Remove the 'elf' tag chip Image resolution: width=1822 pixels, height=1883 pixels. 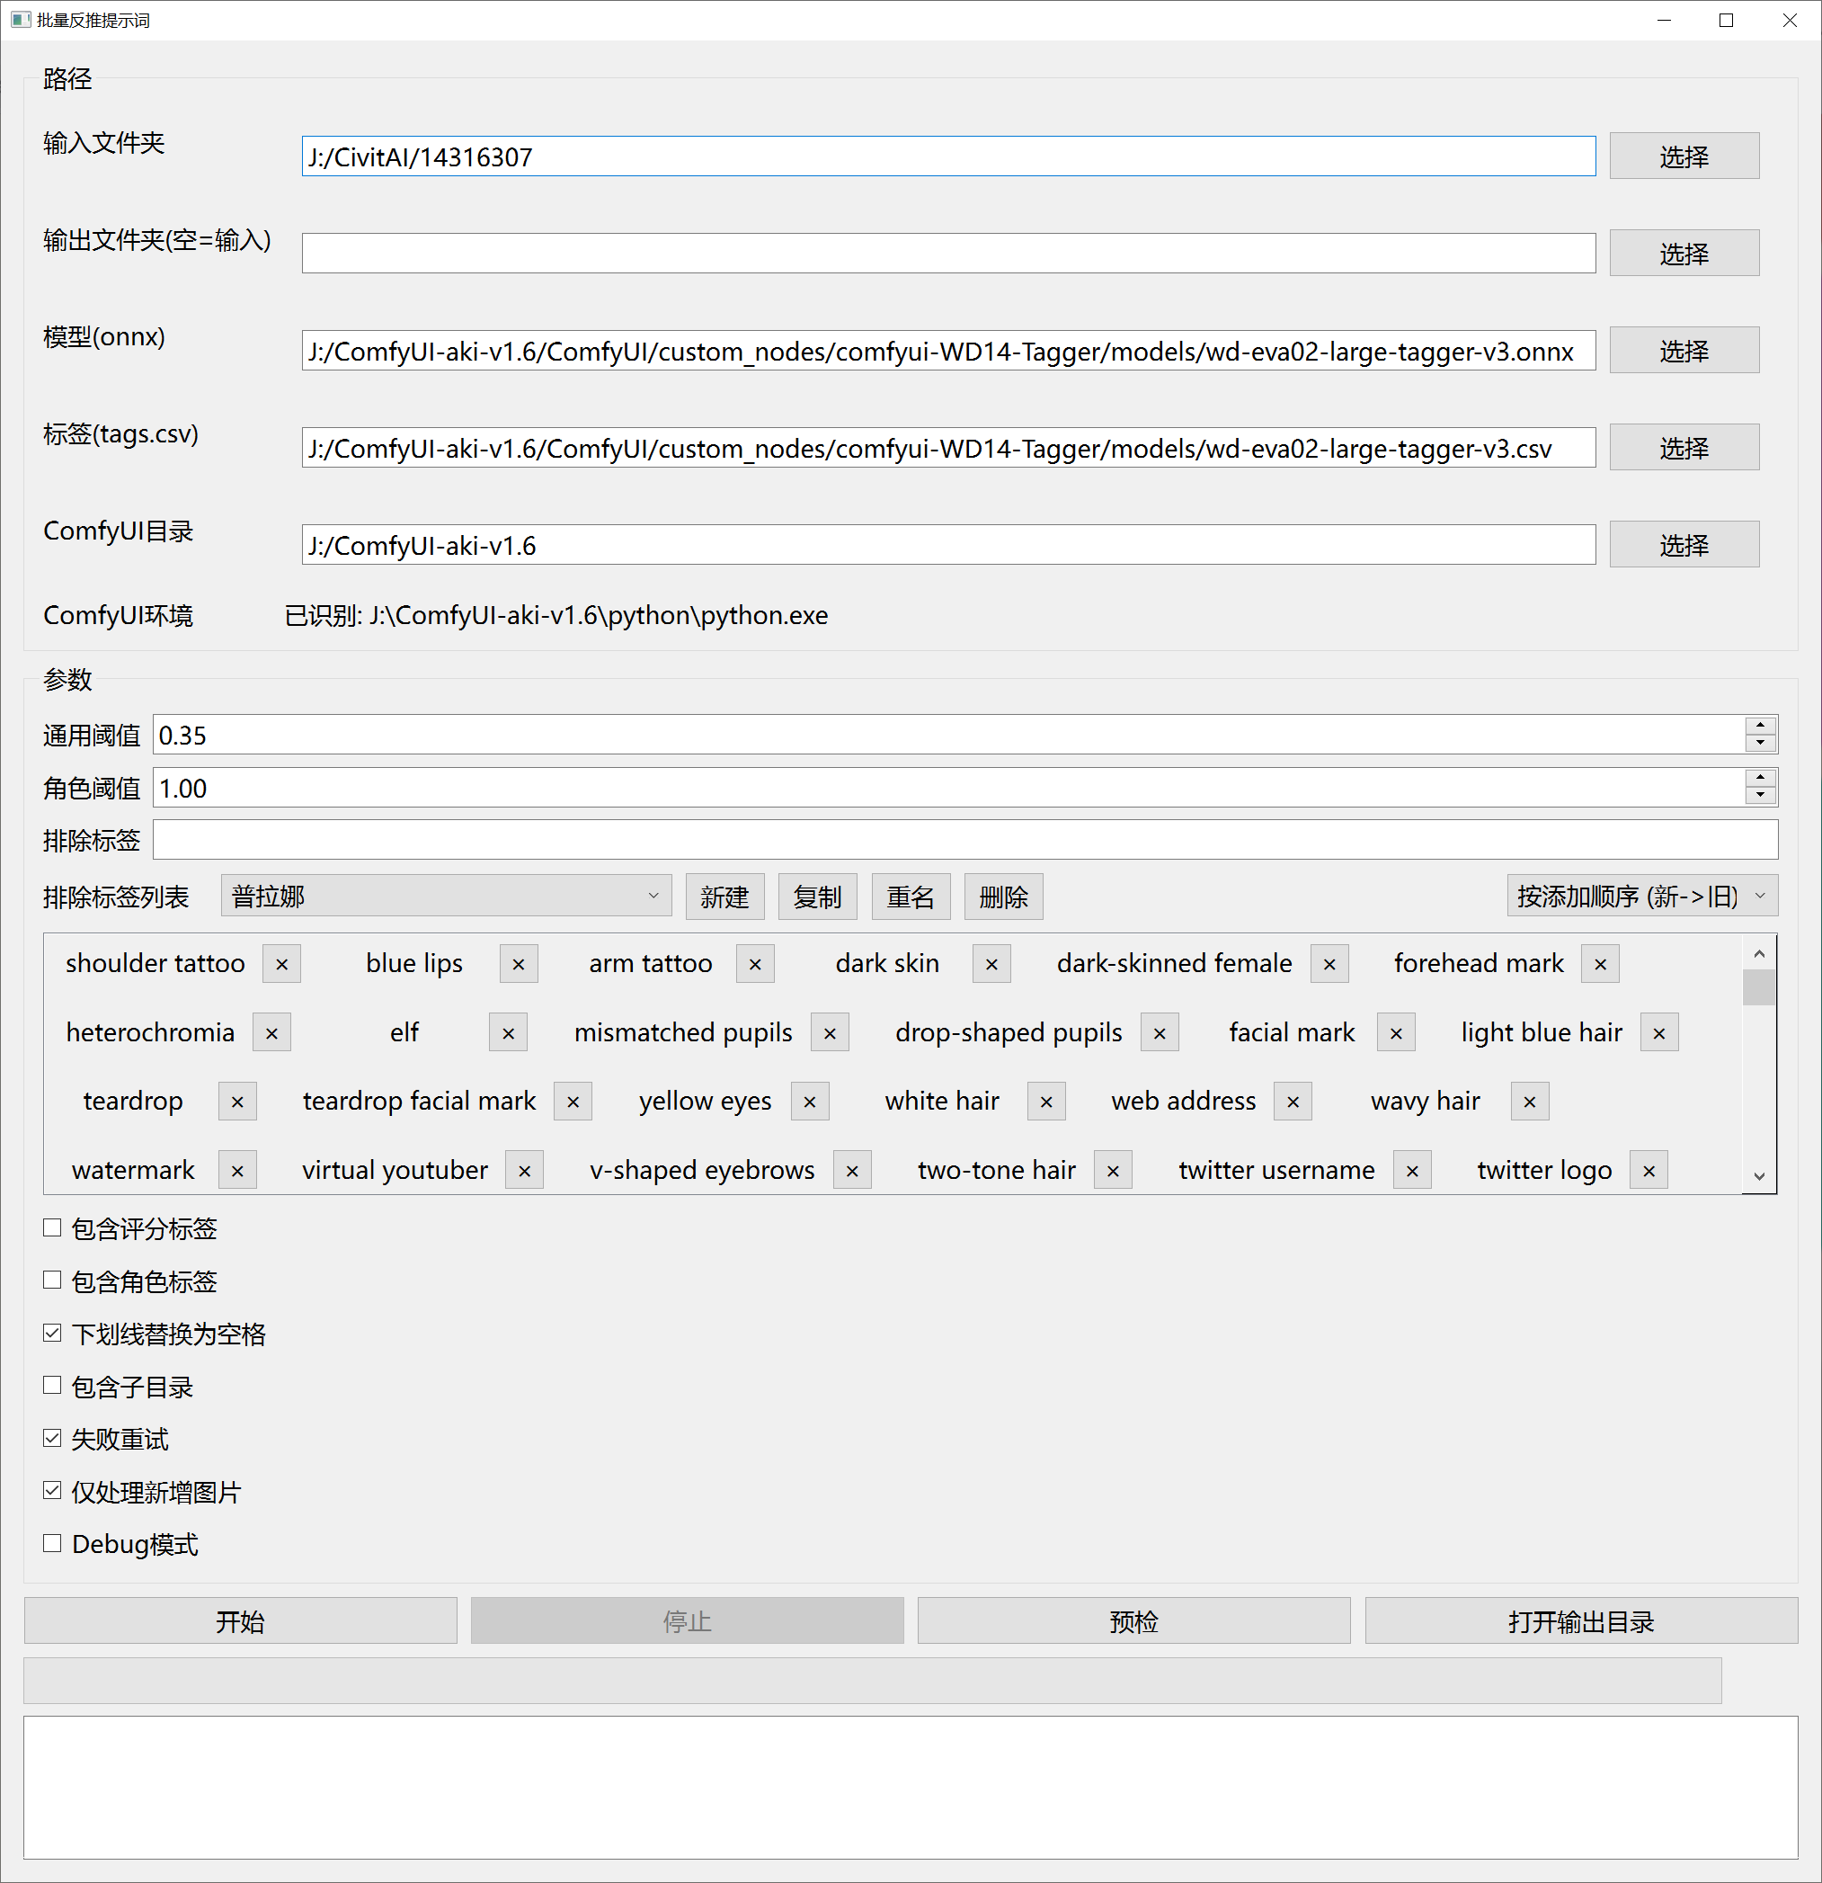pyautogui.click(x=508, y=1032)
